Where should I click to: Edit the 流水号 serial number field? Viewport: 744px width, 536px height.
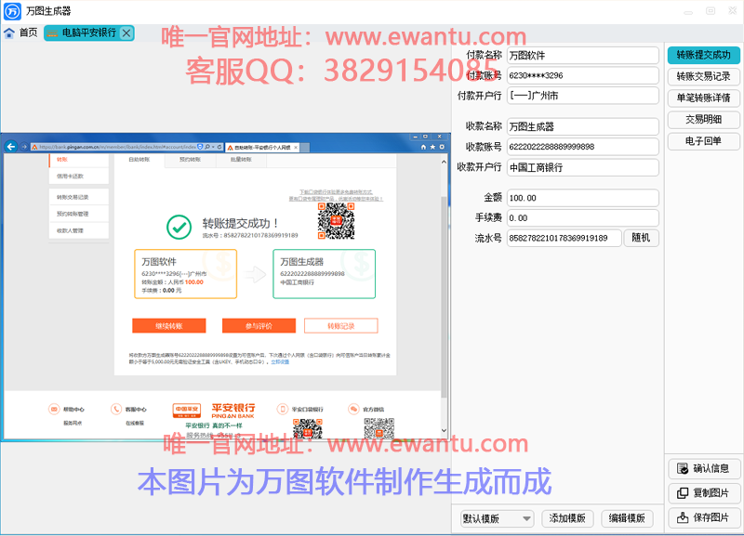[x=565, y=238]
